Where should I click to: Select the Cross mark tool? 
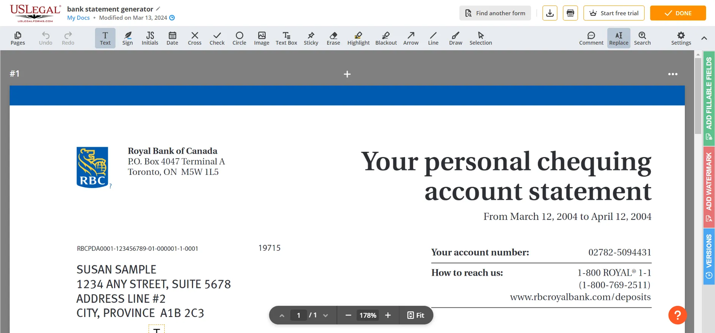(x=194, y=38)
